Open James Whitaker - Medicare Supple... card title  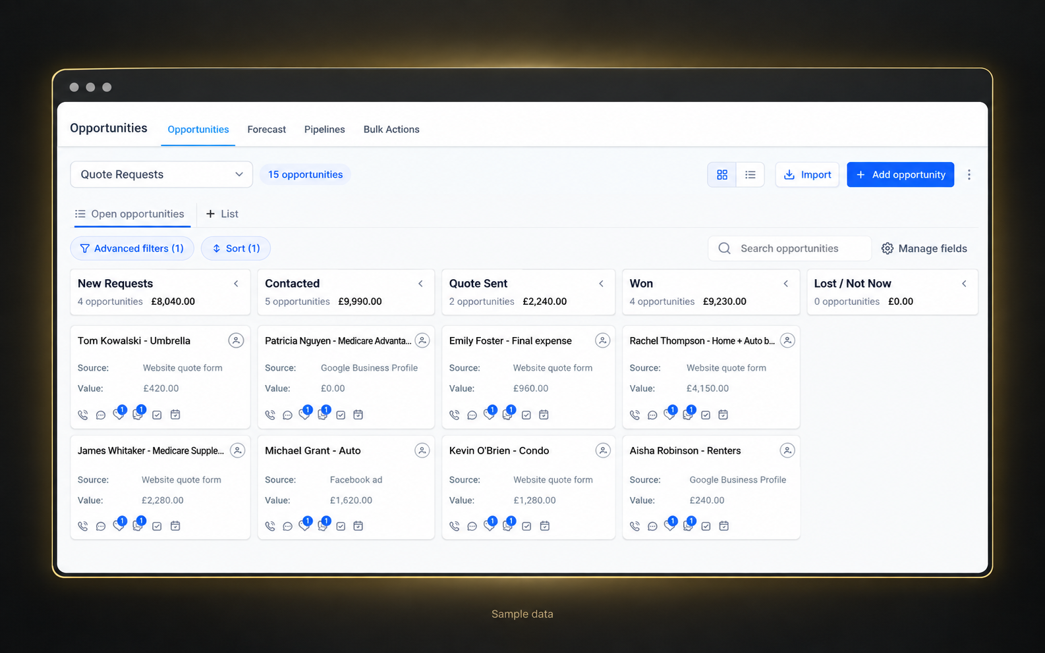(x=151, y=451)
